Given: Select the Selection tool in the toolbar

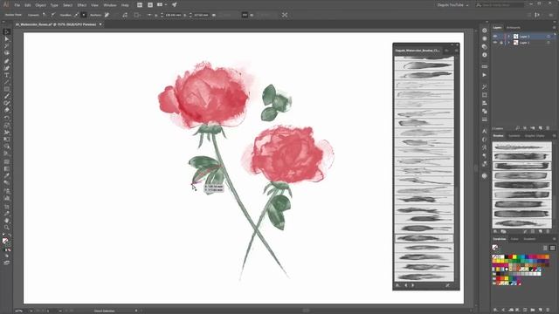Looking at the screenshot, I should tap(7, 32).
